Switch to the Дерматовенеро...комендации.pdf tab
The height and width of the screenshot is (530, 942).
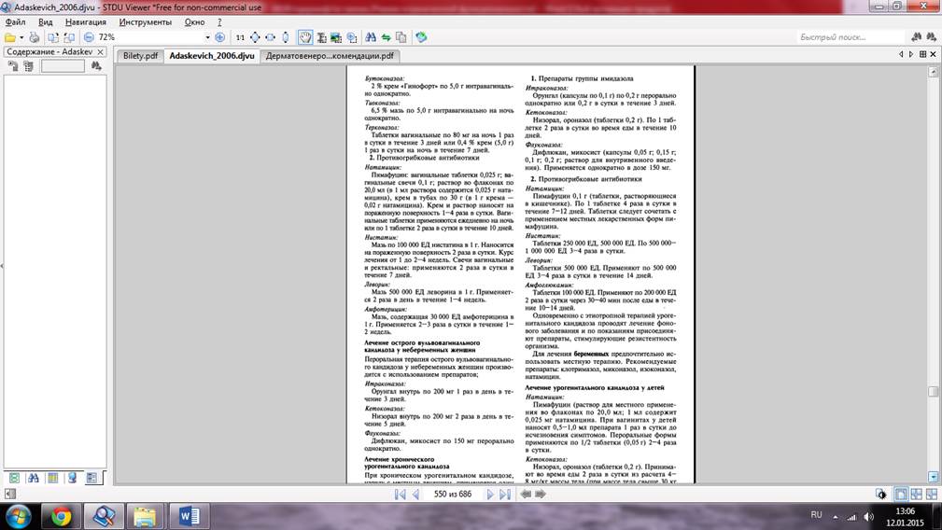[330, 56]
